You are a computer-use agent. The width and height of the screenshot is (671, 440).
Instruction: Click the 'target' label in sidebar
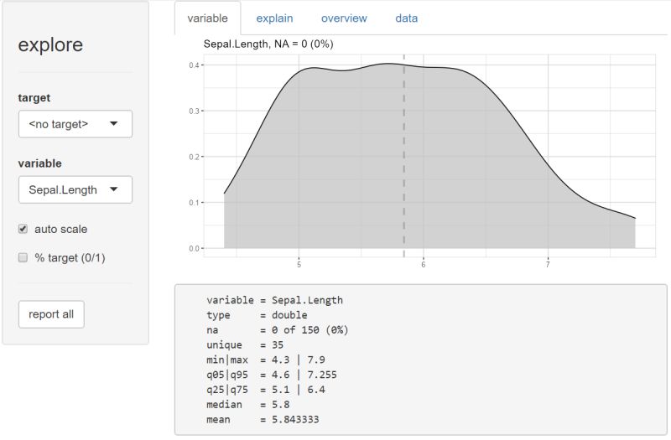34,98
